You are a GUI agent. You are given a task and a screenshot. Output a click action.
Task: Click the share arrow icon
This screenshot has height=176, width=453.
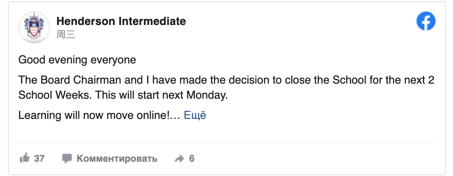tap(180, 159)
